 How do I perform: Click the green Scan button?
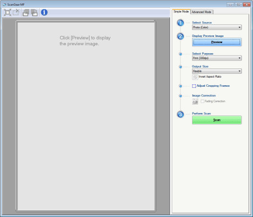point(217,120)
